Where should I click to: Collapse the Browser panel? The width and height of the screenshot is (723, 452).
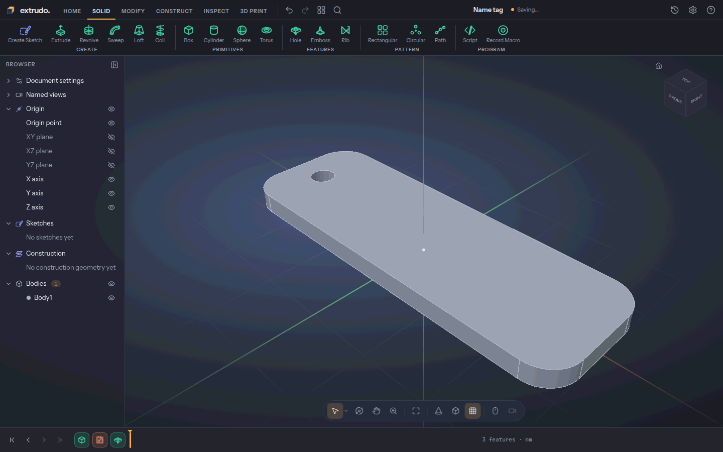point(114,65)
